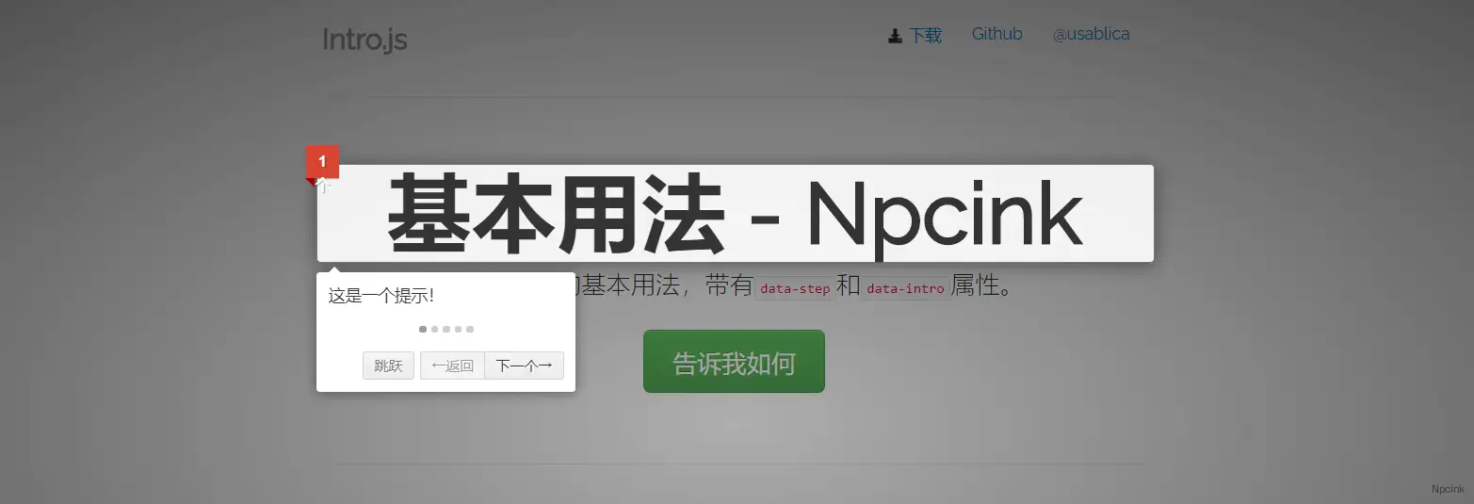Click the highlighted 基本用法 - Npcink heading

coord(736,214)
